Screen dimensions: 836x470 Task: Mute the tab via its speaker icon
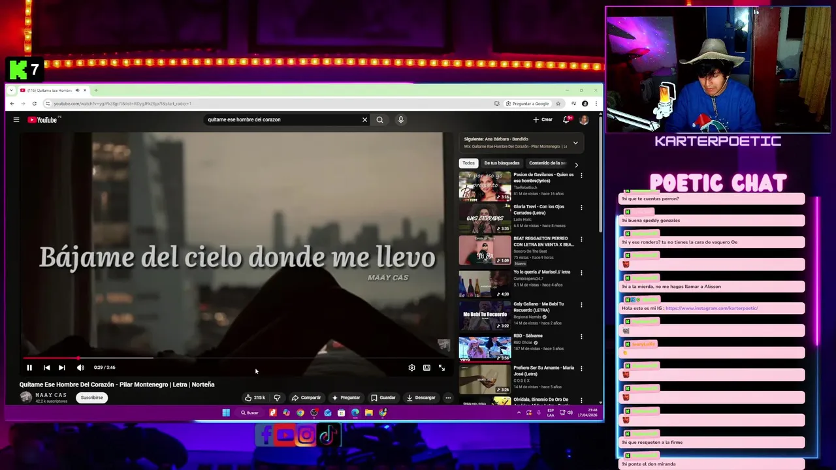click(77, 90)
